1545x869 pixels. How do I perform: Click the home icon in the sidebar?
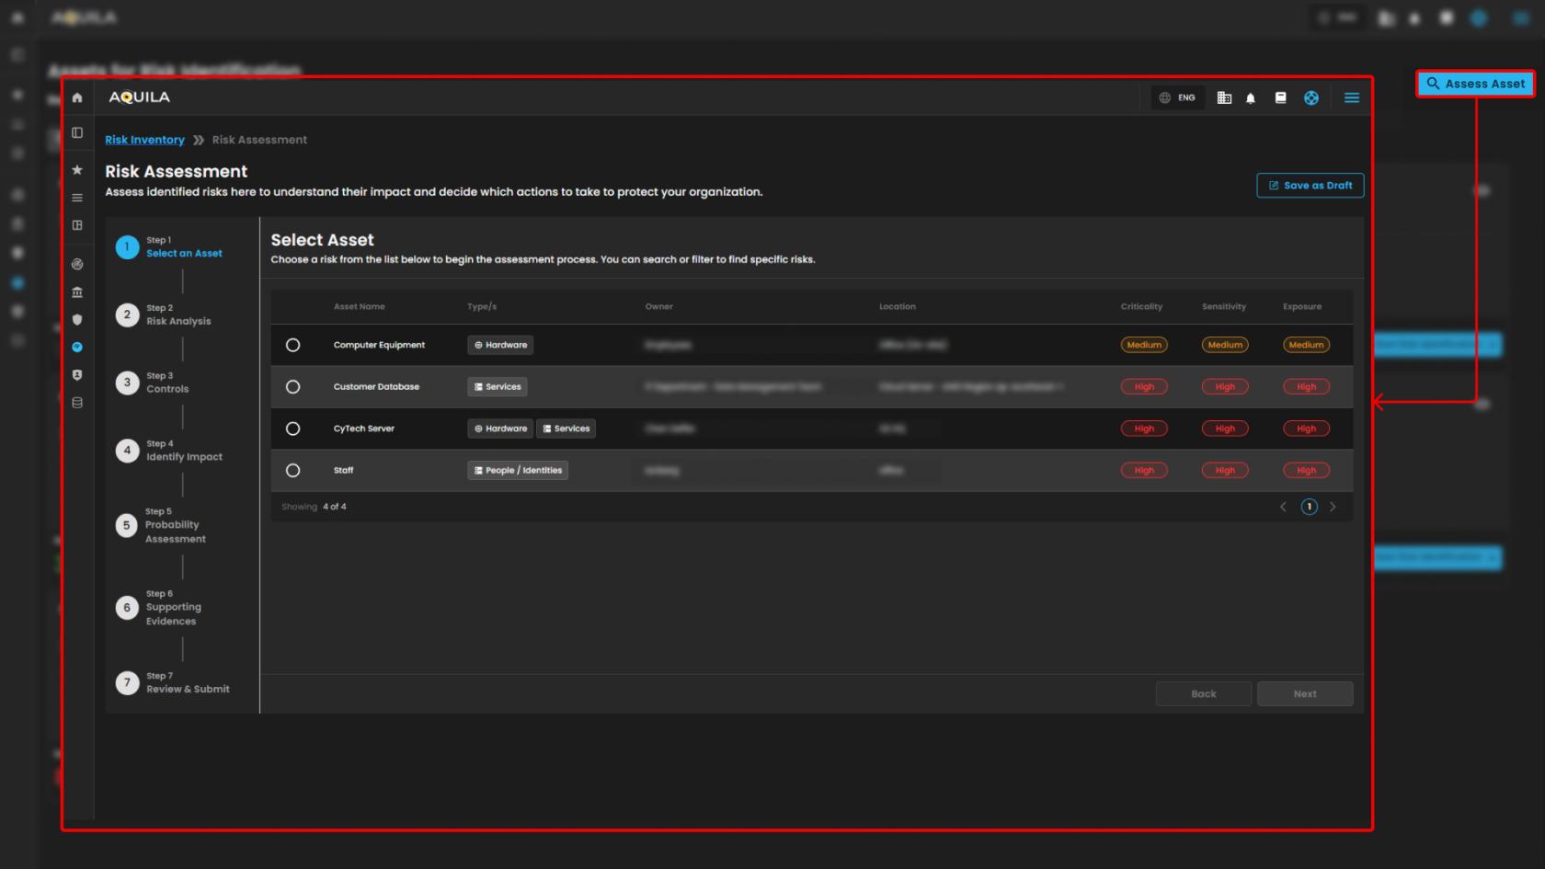tap(77, 97)
